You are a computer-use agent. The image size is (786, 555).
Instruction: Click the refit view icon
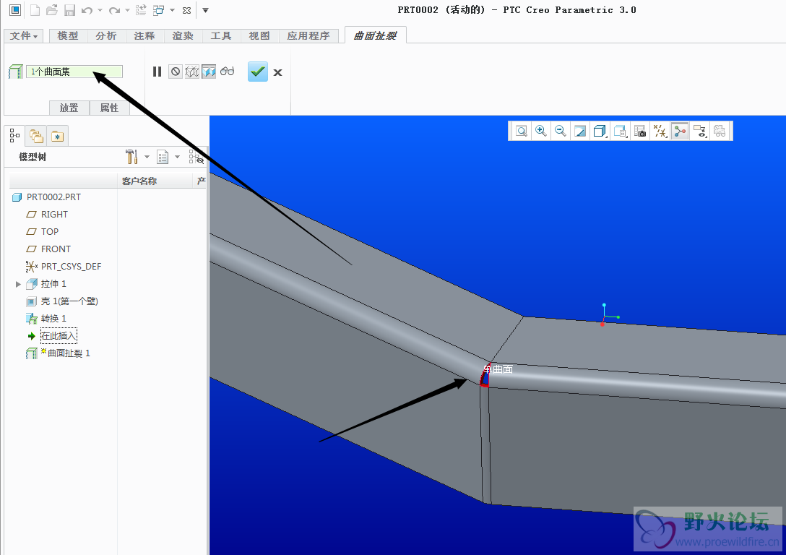click(x=522, y=132)
